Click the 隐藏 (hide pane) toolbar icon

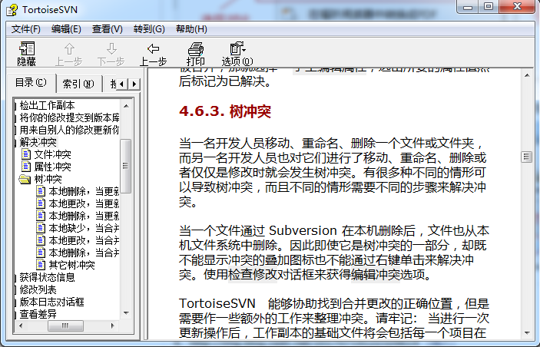[x=27, y=49]
